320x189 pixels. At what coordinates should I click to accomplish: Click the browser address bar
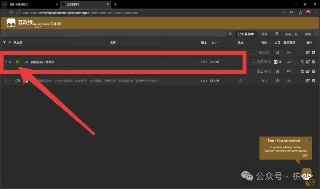(x=148, y=13)
